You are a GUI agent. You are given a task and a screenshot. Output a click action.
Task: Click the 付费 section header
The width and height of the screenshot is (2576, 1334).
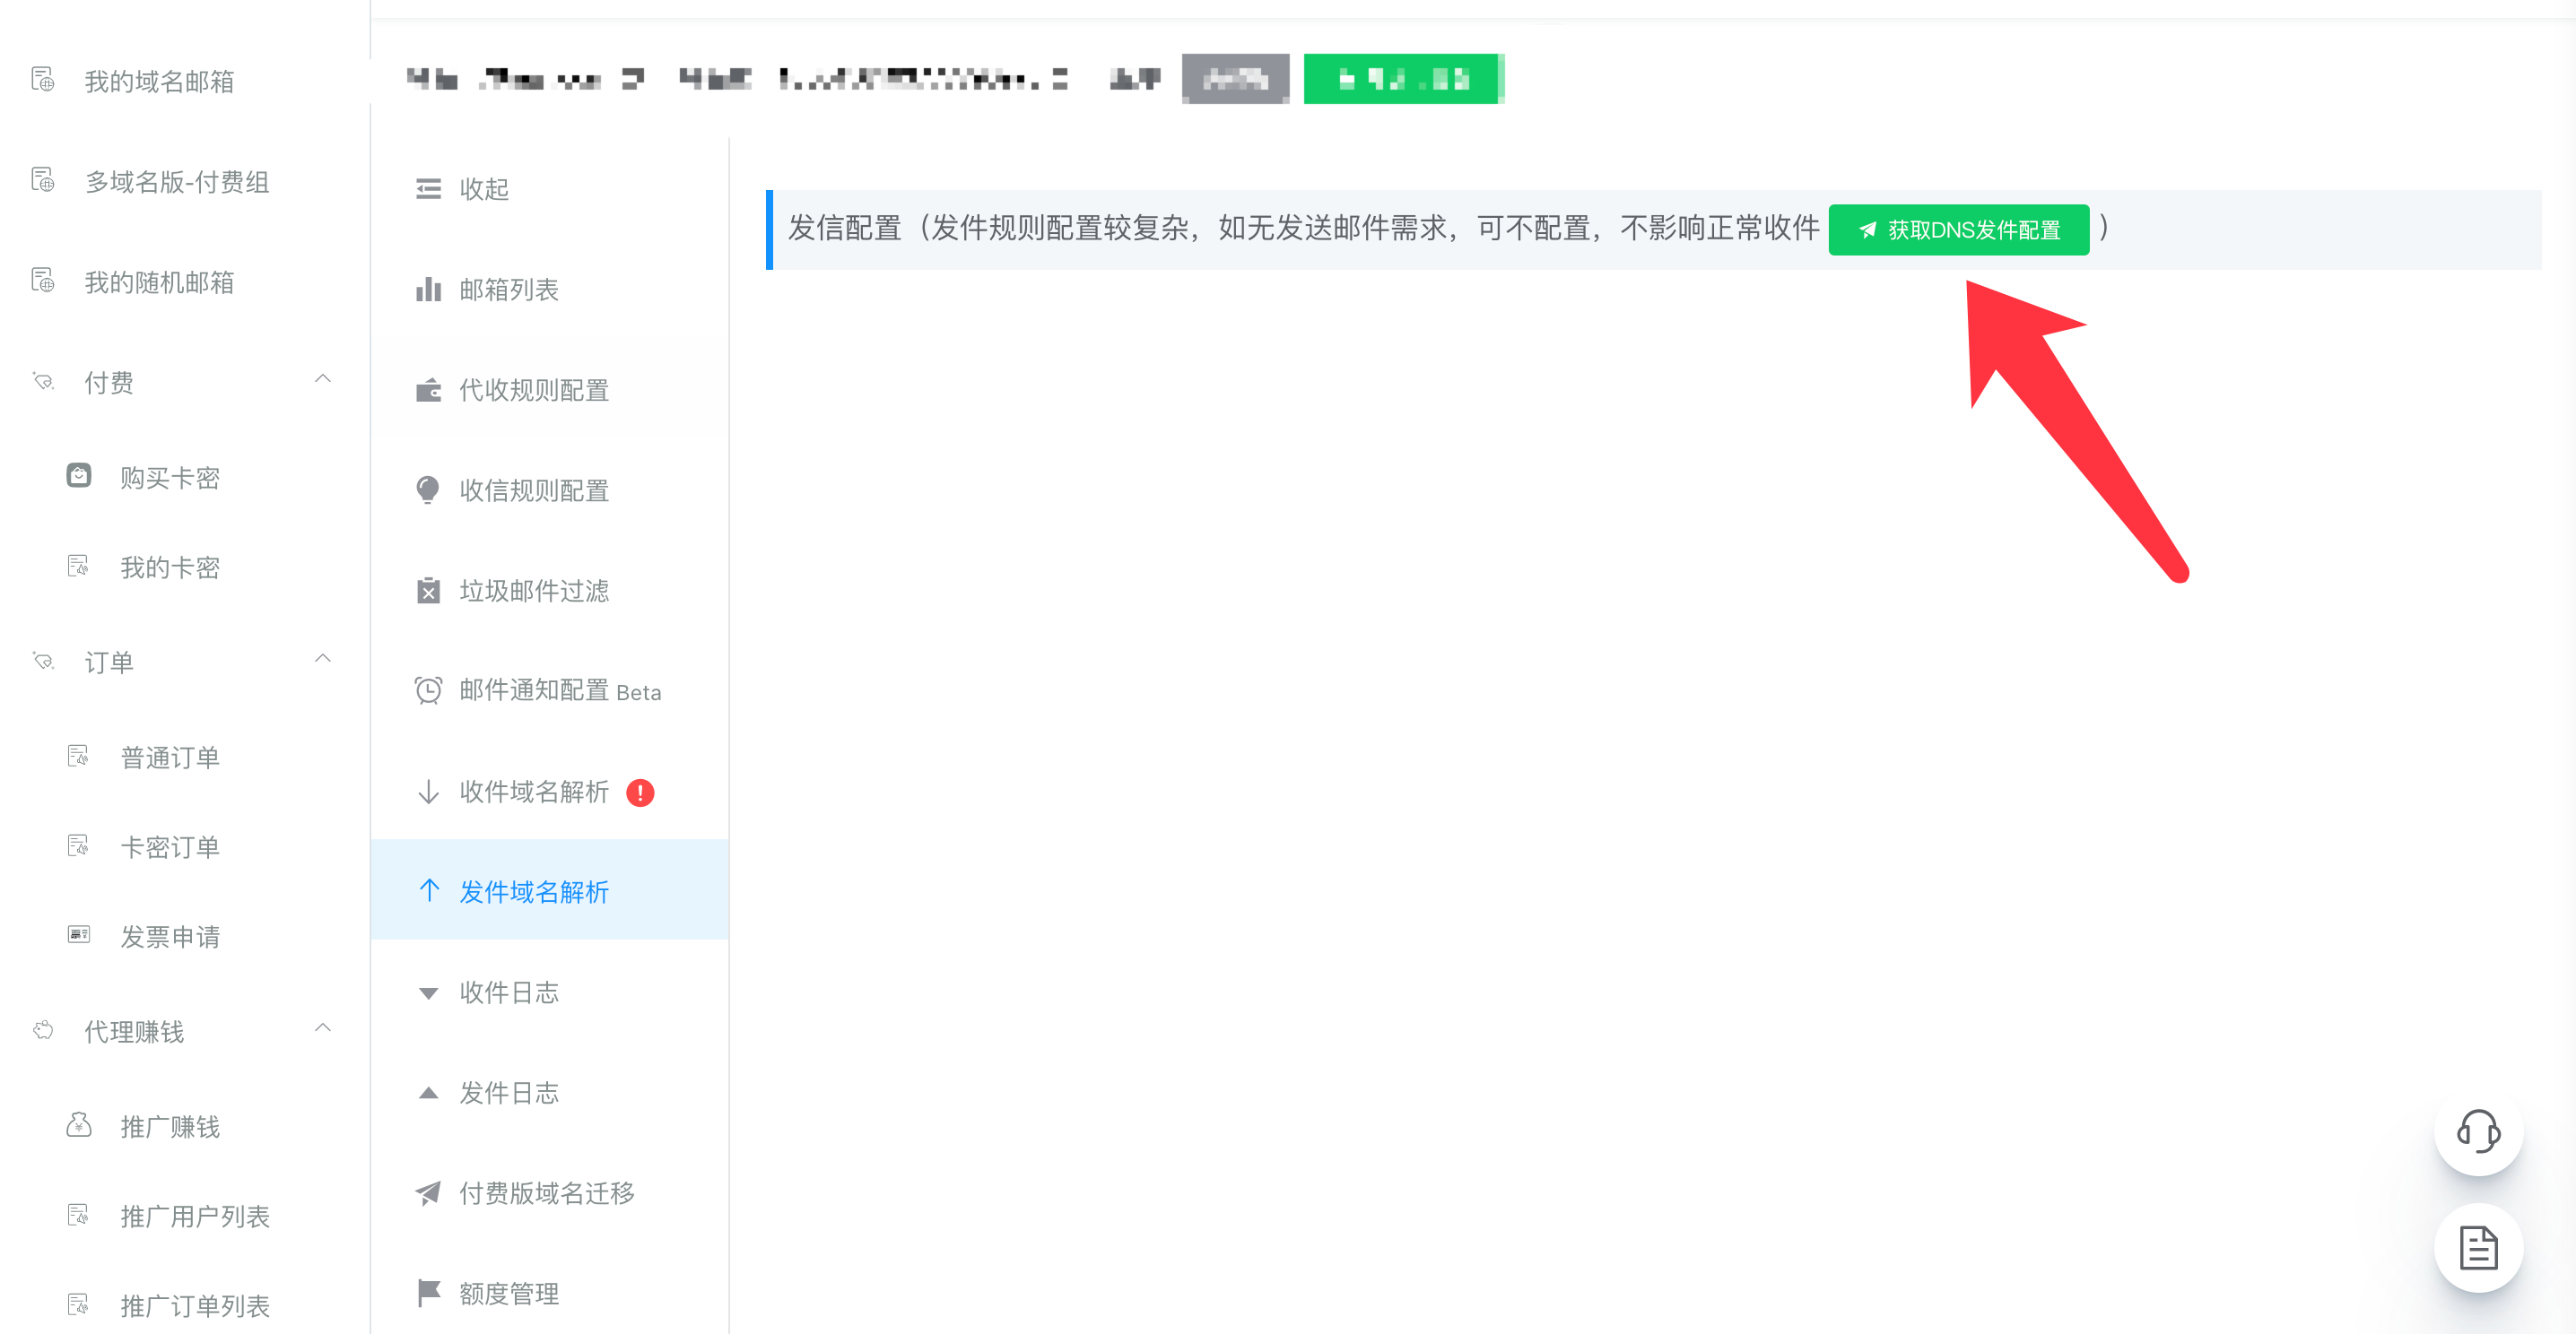185,383
